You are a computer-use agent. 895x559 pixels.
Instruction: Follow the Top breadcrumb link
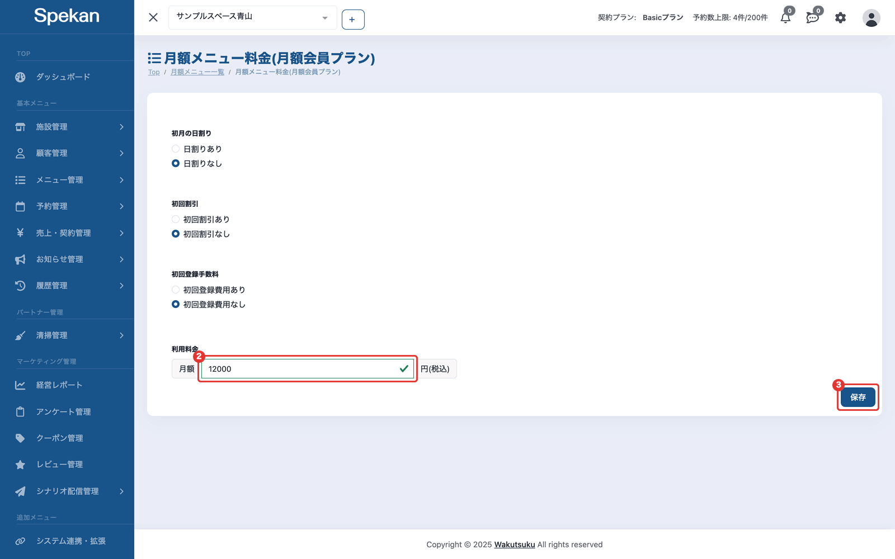coord(154,72)
